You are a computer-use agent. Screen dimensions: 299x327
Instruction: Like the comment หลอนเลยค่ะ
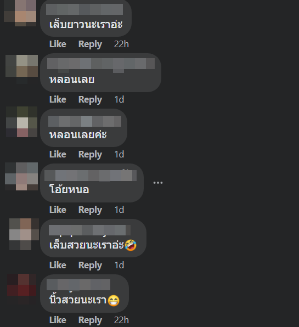click(x=58, y=154)
